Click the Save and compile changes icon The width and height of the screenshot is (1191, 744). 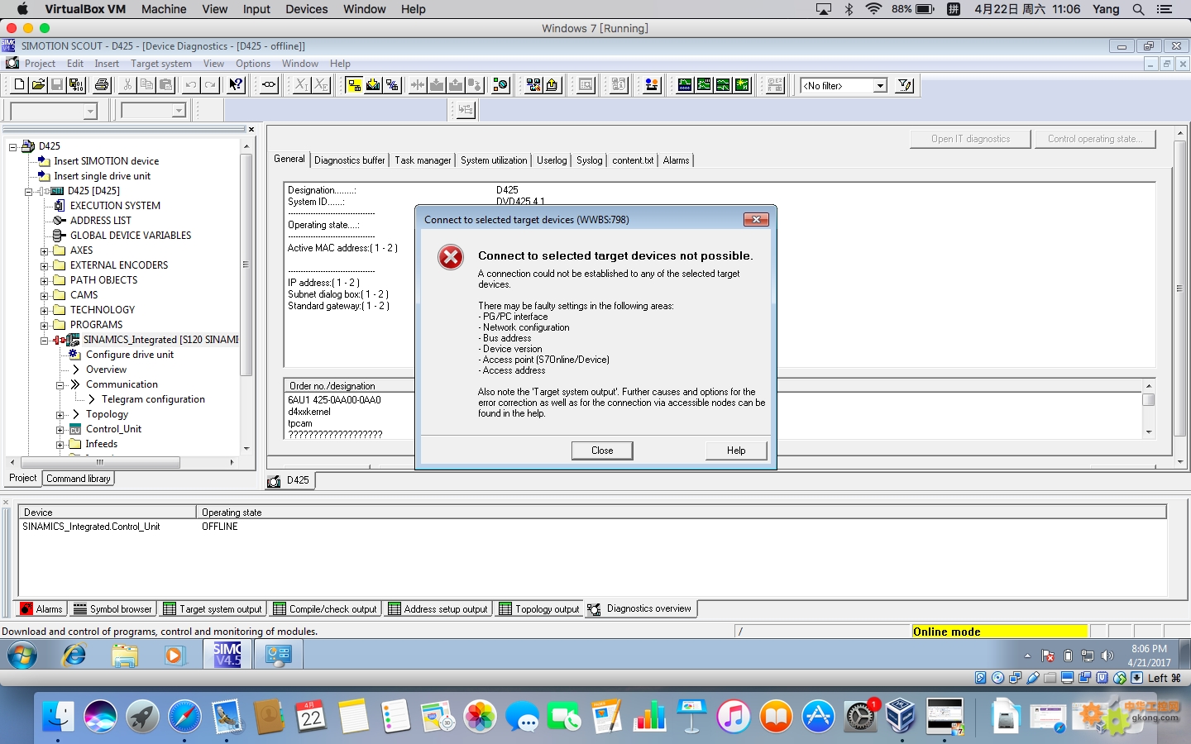pyautogui.click(x=76, y=84)
